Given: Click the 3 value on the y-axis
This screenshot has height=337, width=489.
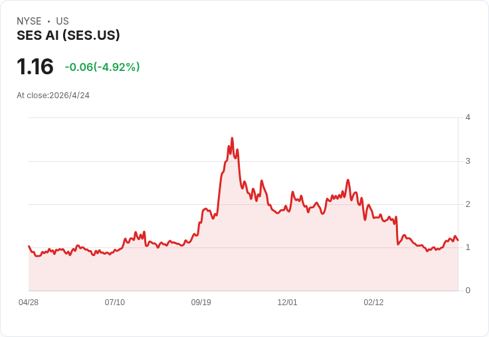Looking at the screenshot, I should click(468, 161).
